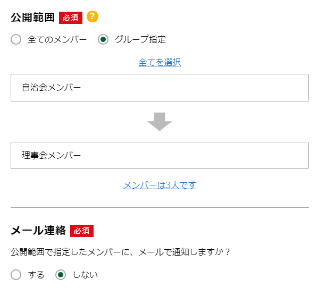The width and height of the screenshot is (319, 288).
Task: Select 自治会メンバー in the upper list
Action: coord(52,88)
